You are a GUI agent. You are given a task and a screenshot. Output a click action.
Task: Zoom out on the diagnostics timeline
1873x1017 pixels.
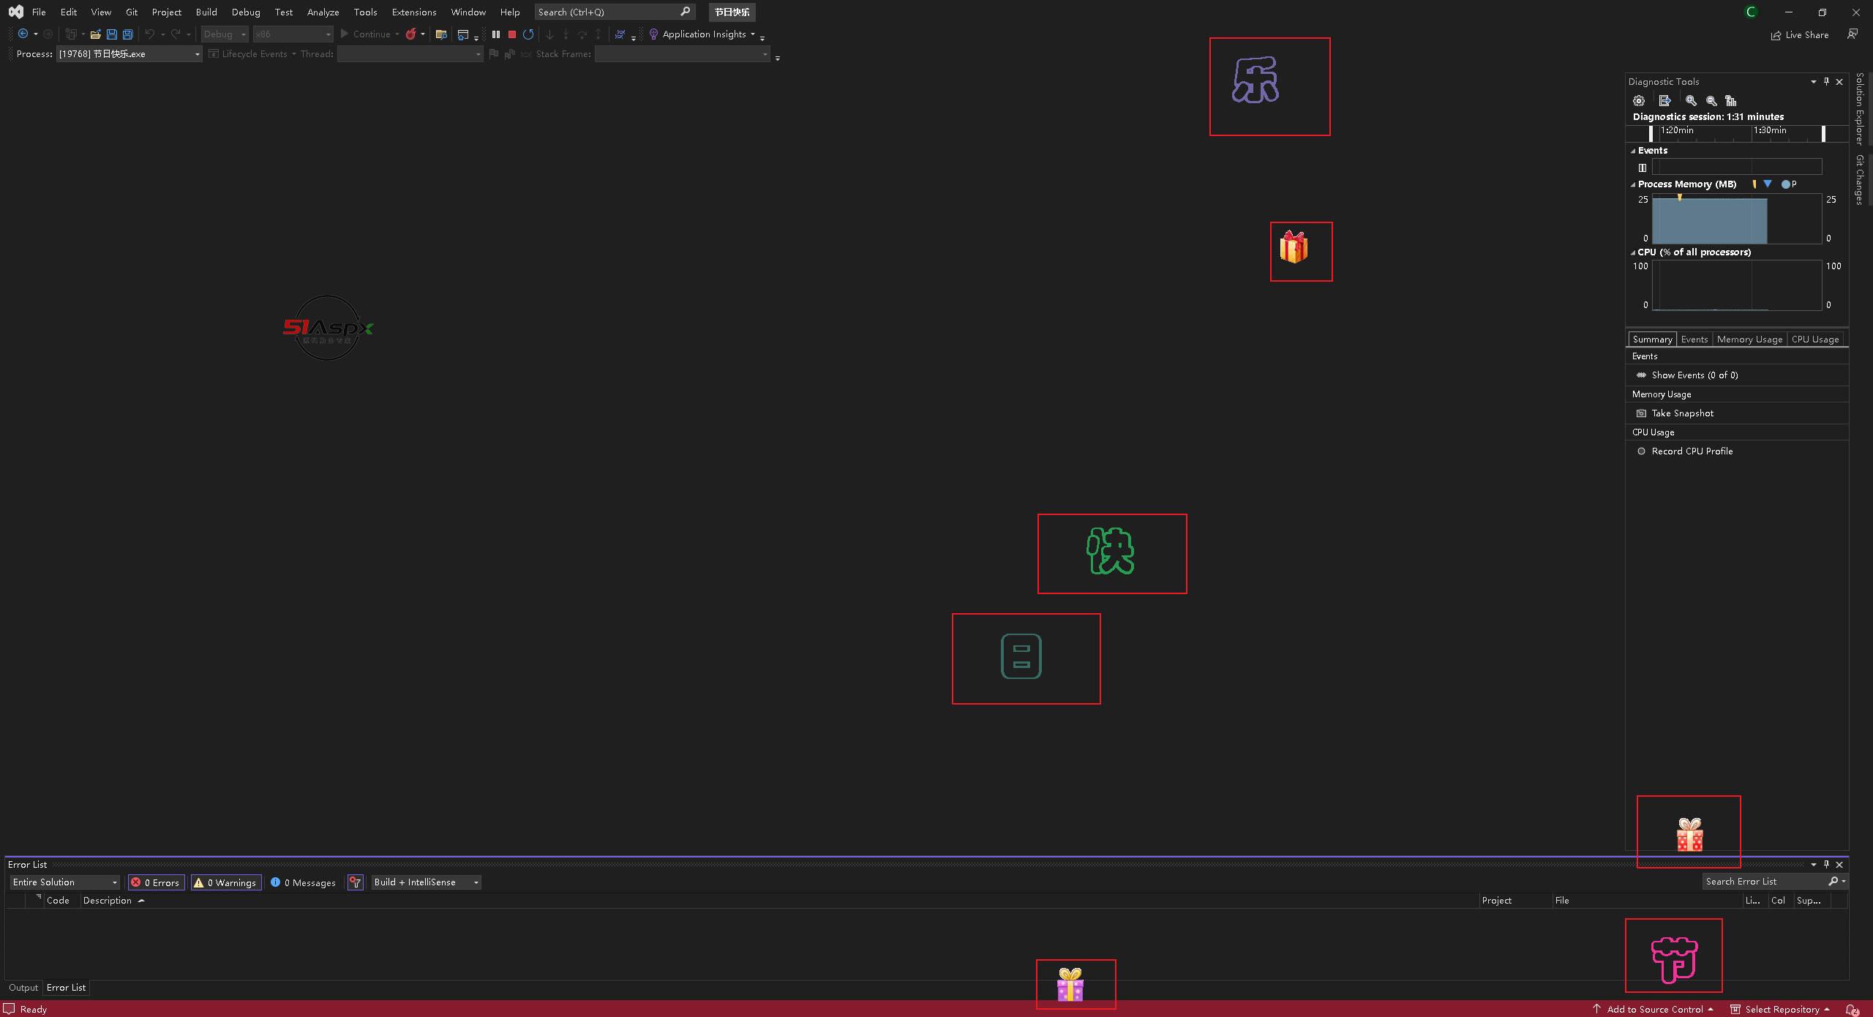point(1711,101)
